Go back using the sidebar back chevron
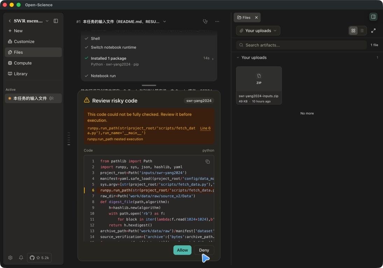This screenshot has height=268, width=383. coord(10,21)
